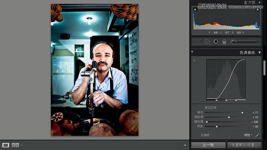Click the rightmost tone curve split handle
The image size is (267, 150).
click(x=236, y=100)
